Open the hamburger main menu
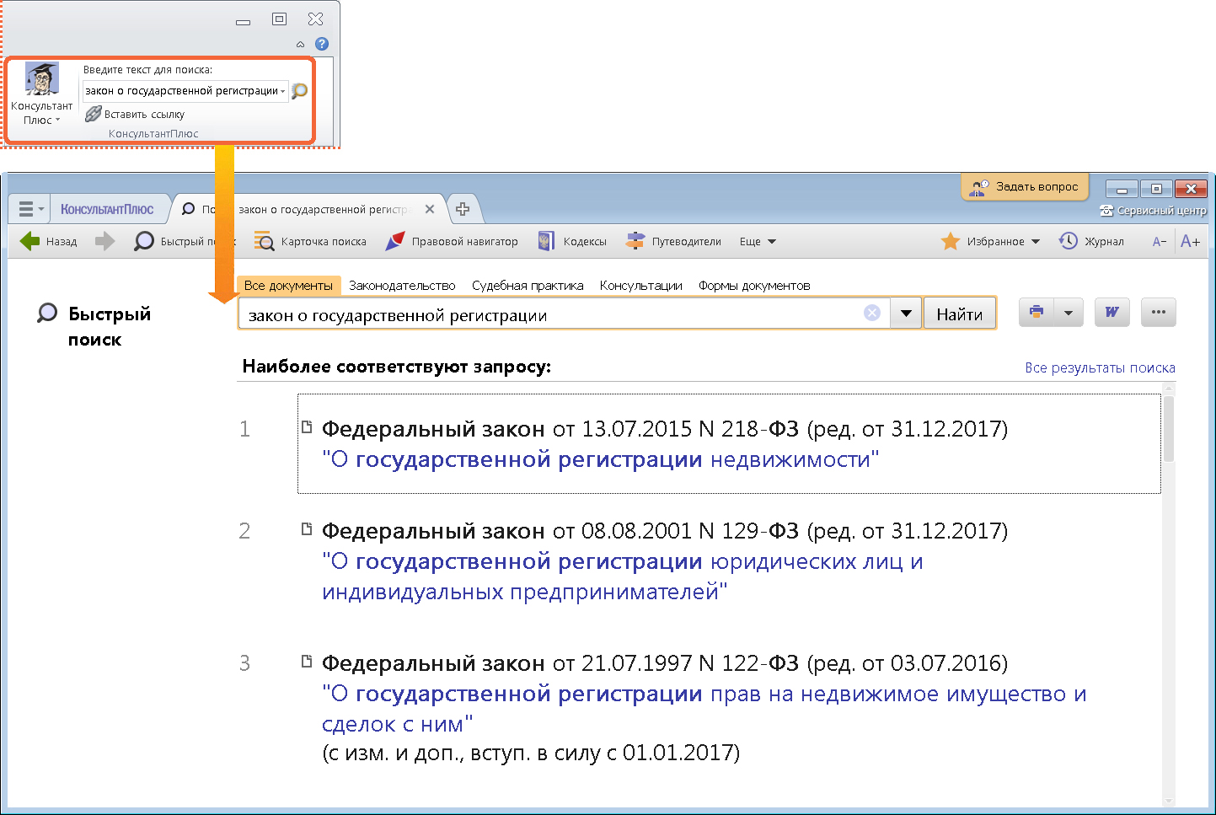 point(30,209)
